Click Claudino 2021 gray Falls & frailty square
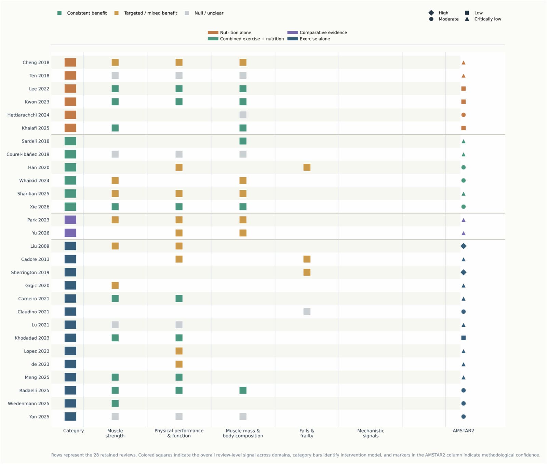547x464 pixels. point(307,312)
